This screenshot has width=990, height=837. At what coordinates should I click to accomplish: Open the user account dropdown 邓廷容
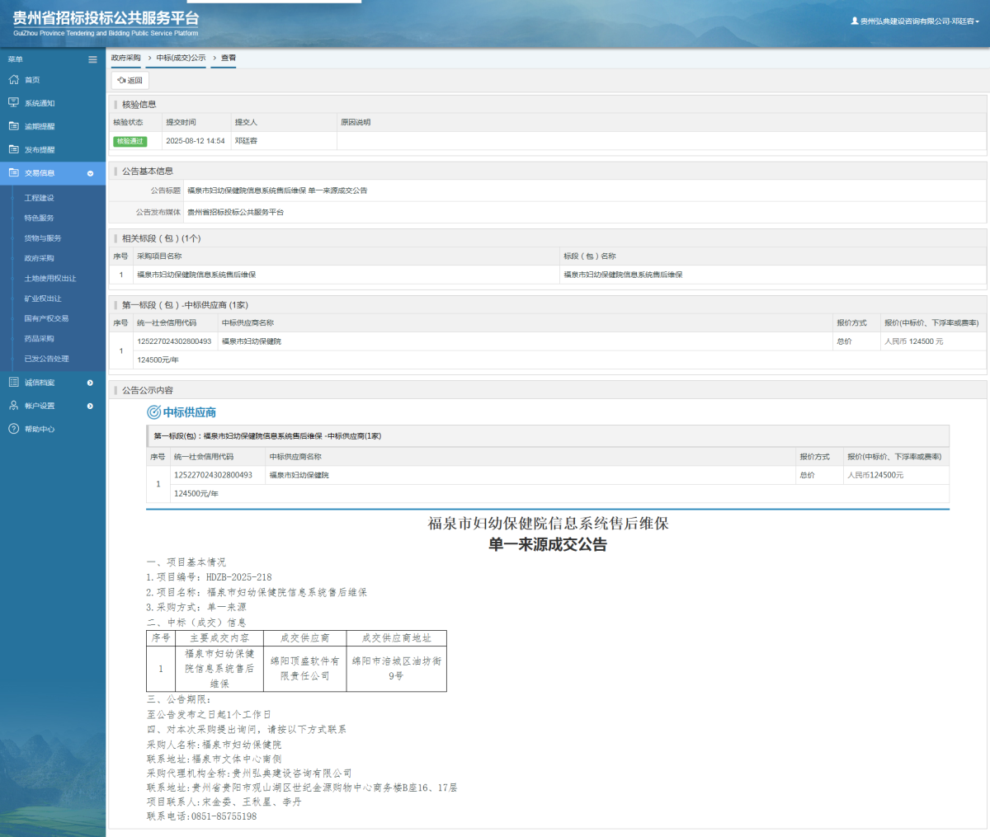pyautogui.click(x=916, y=21)
